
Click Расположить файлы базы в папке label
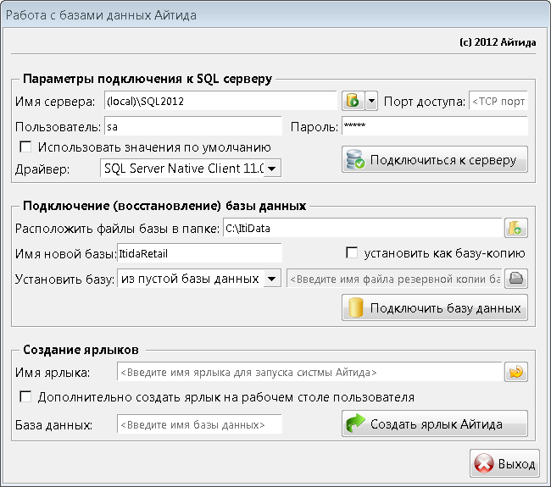(x=117, y=229)
